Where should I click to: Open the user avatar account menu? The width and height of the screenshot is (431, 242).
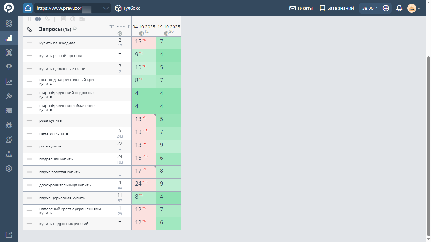pyautogui.click(x=413, y=8)
